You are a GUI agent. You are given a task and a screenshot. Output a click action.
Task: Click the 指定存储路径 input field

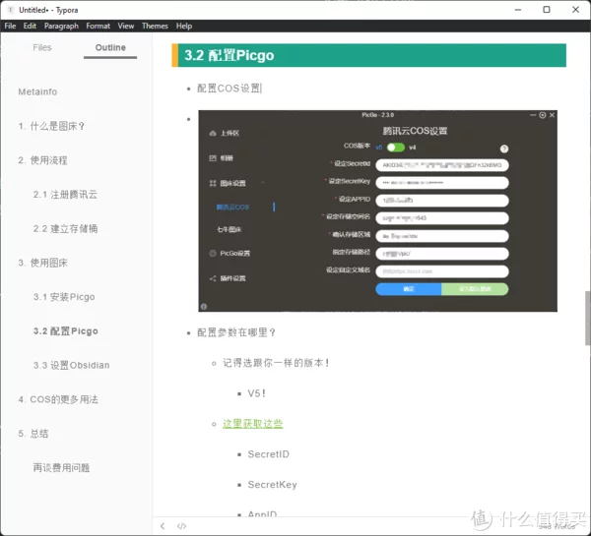442,254
